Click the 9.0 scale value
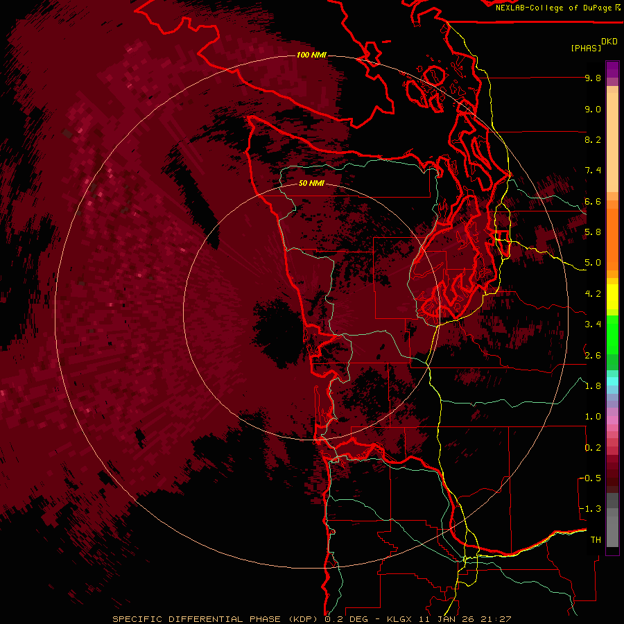624x624 pixels. (593, 109)
